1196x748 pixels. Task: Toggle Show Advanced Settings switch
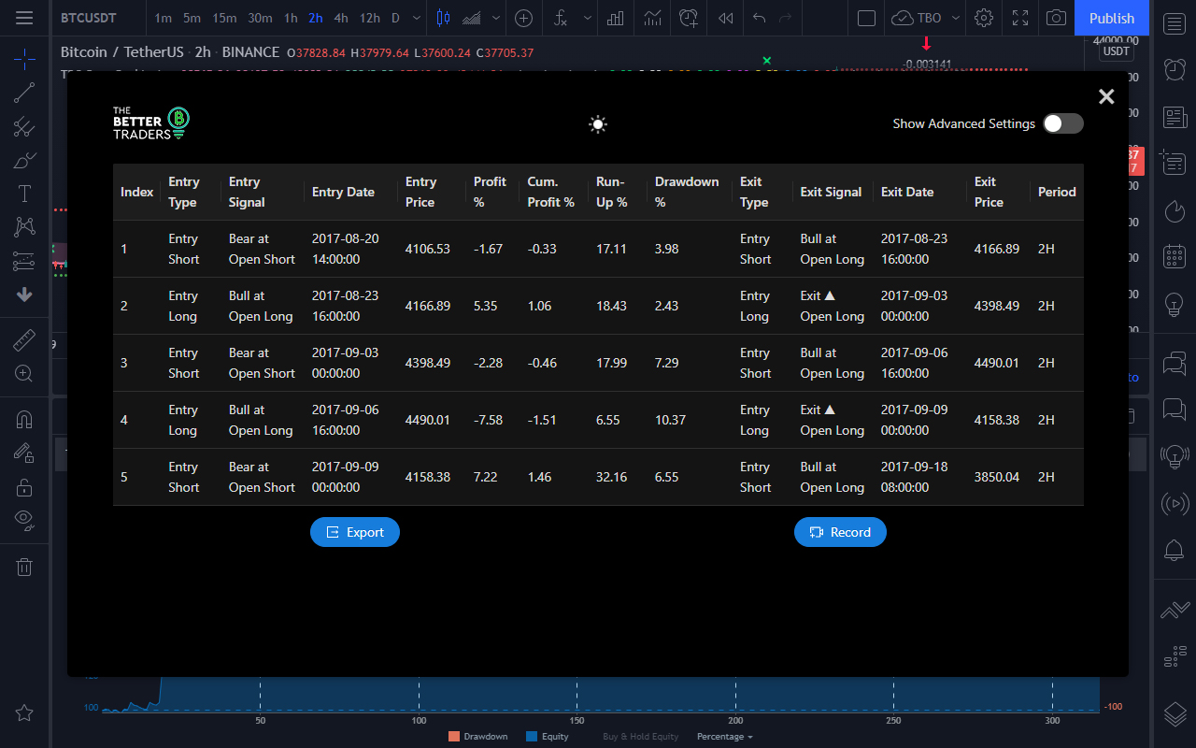(1063, 123)
